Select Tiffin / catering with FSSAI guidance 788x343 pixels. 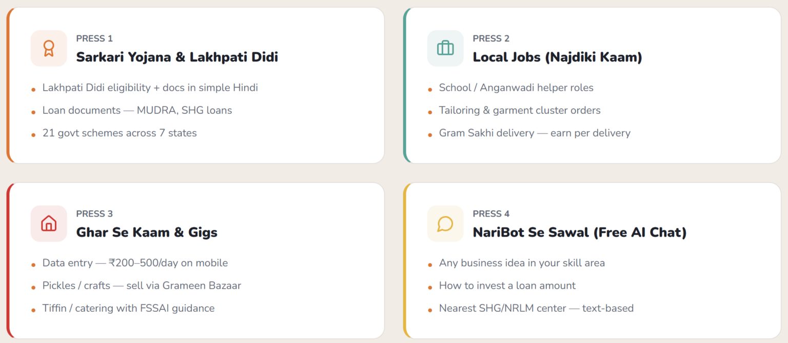[128, 308]
